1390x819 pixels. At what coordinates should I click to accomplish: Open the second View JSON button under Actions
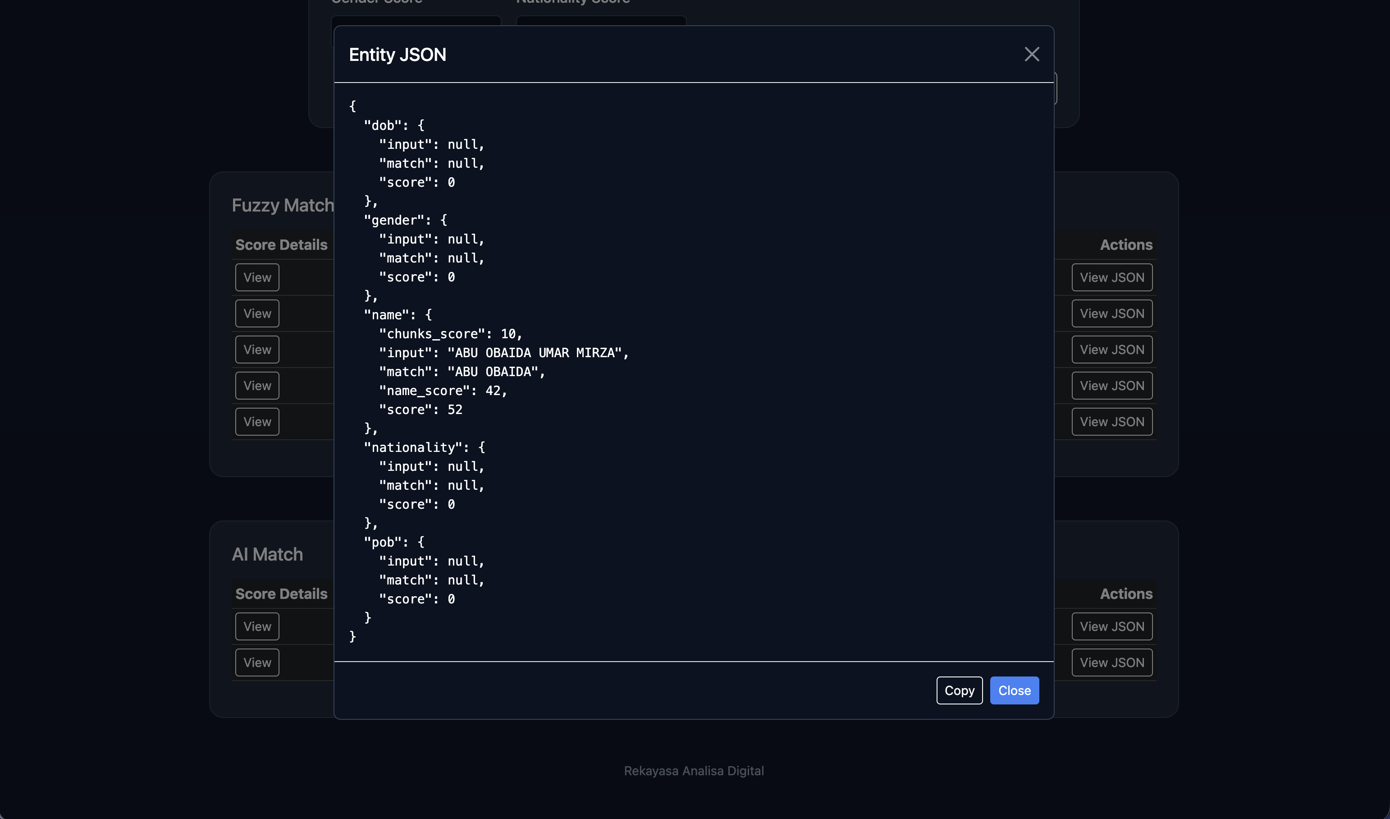[x=1112, y=313]
